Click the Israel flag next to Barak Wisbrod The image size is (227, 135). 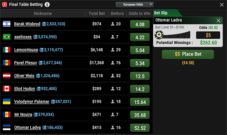[x=7, y=24]
